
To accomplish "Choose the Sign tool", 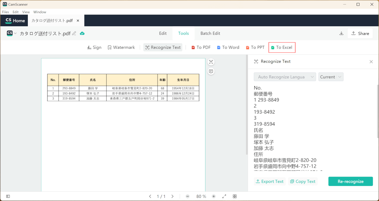I will click(x=94, y=47).
